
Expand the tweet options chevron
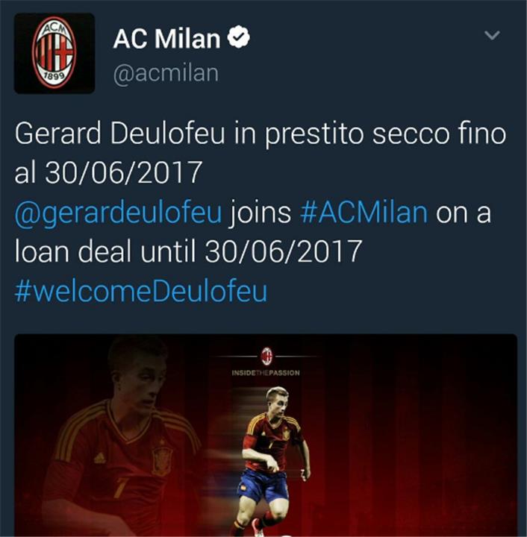(x=492, y=35)
